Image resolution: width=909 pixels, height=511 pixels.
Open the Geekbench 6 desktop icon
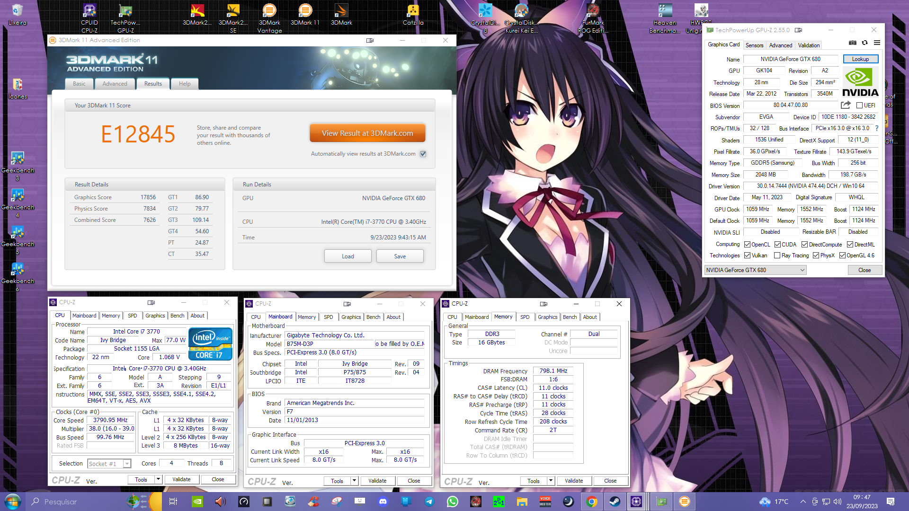pyautogui.click(x=18, y=277)
